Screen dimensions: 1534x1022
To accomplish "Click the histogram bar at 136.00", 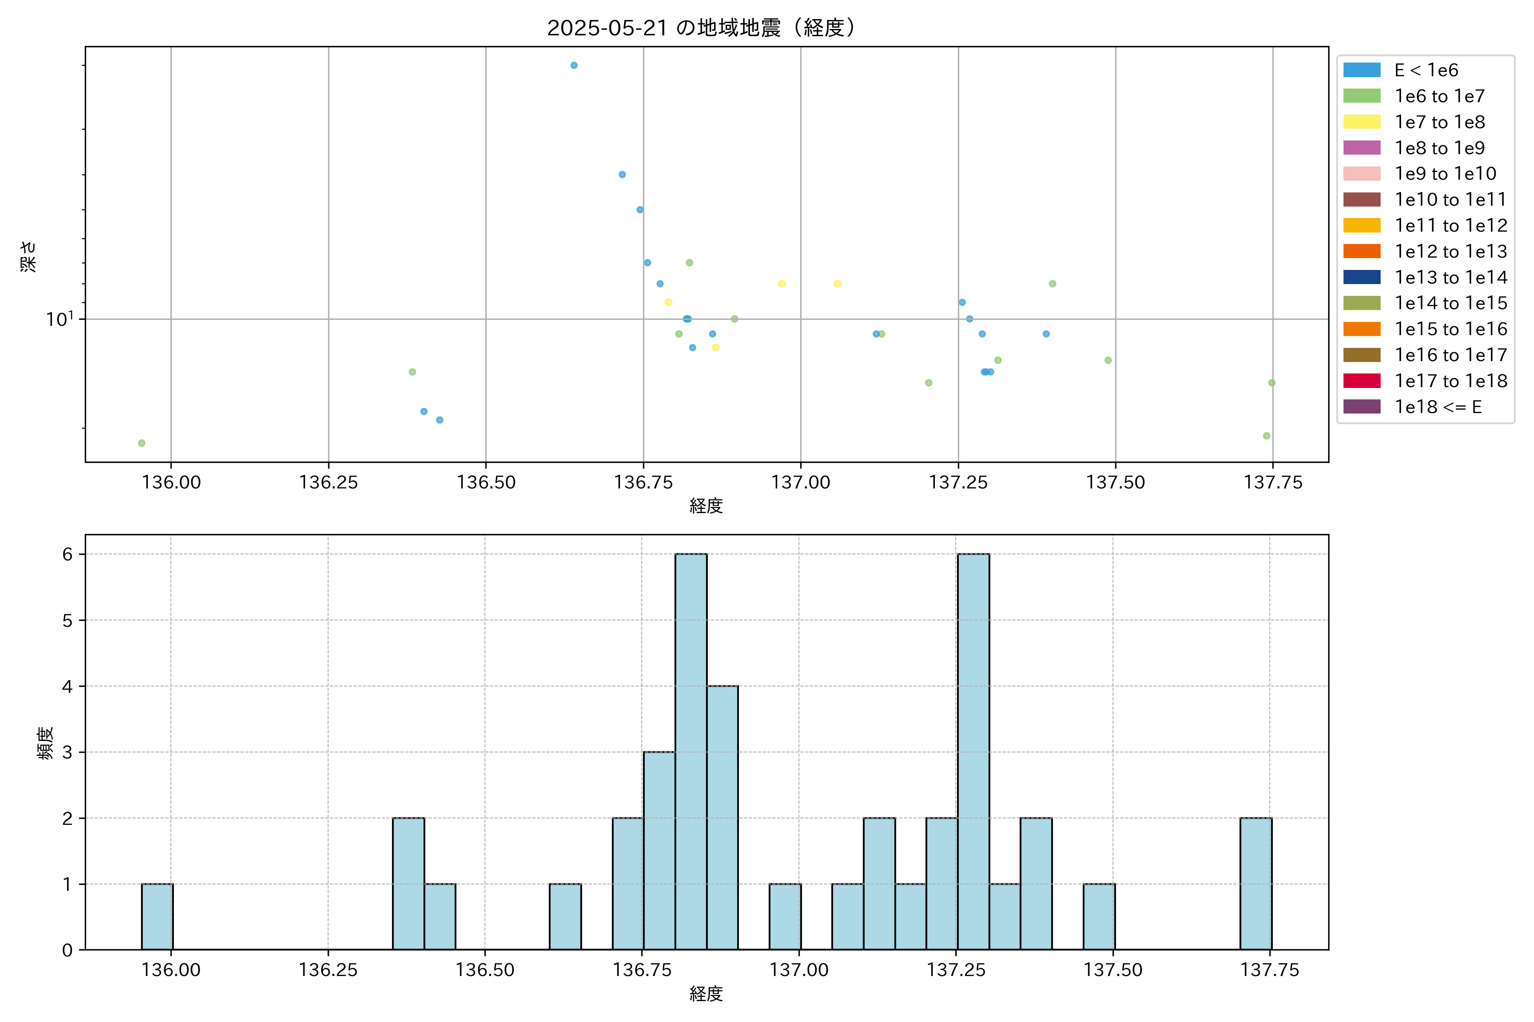I will (x=157, y=916).
